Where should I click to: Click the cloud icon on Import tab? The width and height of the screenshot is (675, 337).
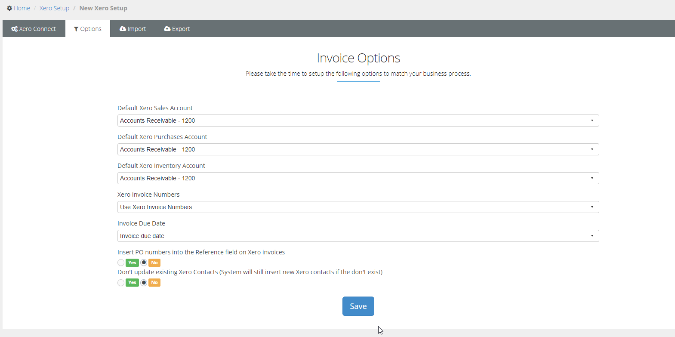[123, 29]
